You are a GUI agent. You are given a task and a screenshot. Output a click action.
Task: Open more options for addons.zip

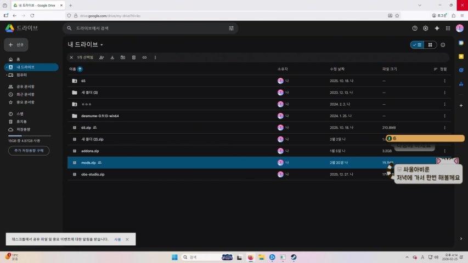click(445, 151)
